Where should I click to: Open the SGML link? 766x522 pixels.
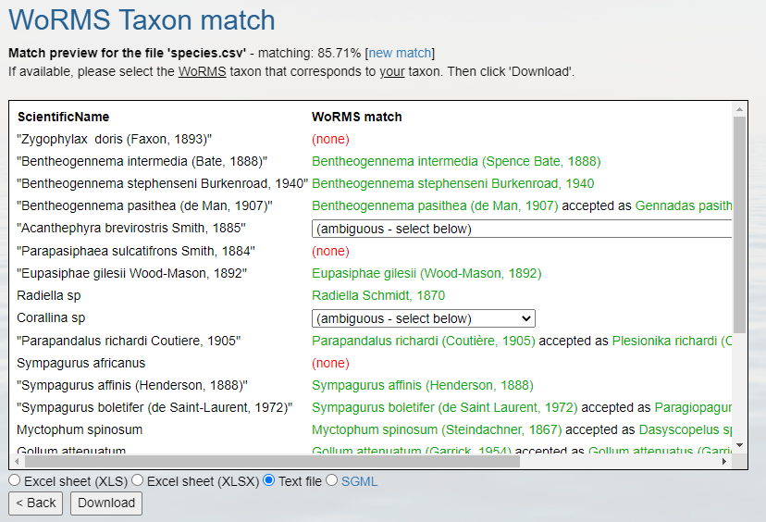[359, 481]
